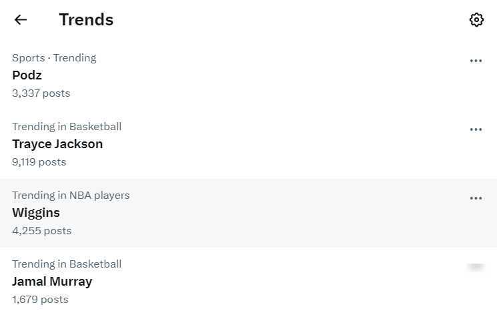Click the 1,679 posts count
497x317 pixels.
tap(40, 300)
